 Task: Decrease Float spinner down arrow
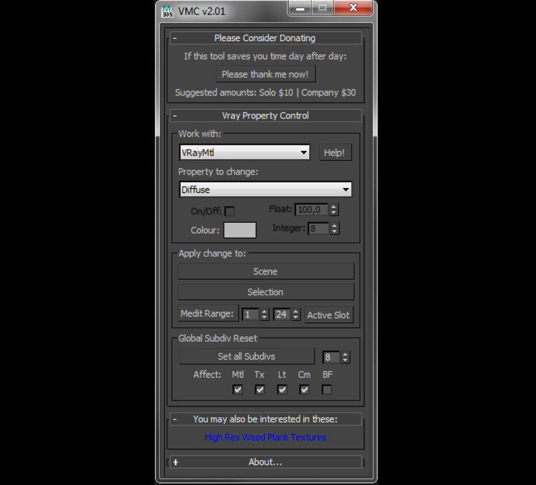pos(333,212)
